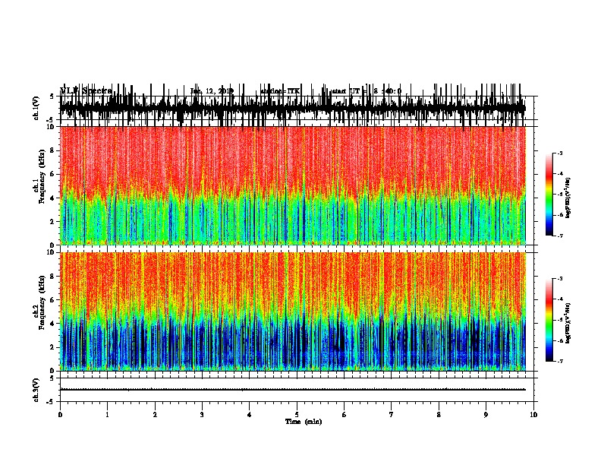Screen dimensions: 601x465
Task: Click the 6 kHz tick on ch.1 spectrogram
Action: tap(53, 174)
